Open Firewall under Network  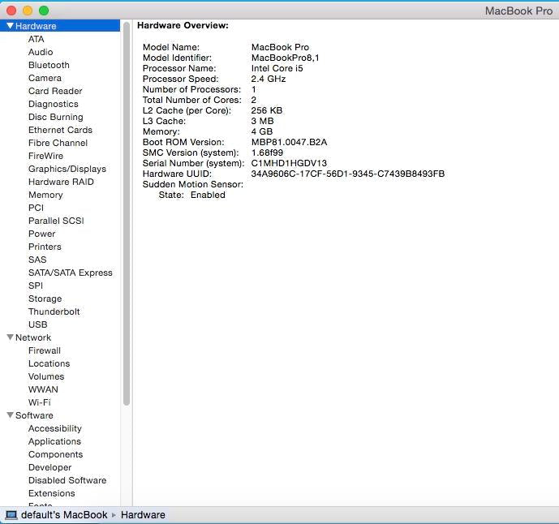pyautogui.click(x=44, y=350)
